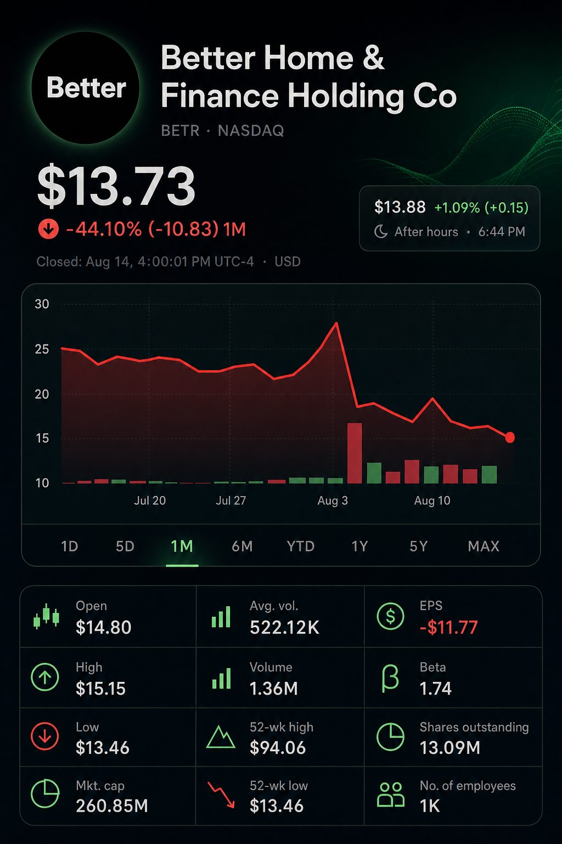Select the 1D time range tab
The image size is (562, 844).
(69, 546)
